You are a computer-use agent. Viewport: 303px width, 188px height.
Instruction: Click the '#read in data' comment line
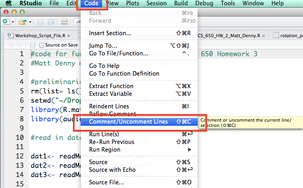[55, 137]
